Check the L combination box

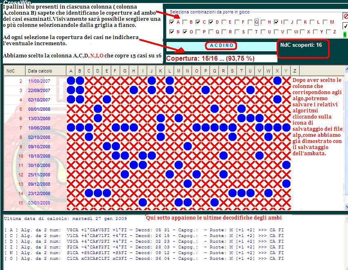[x=312, y=22]
